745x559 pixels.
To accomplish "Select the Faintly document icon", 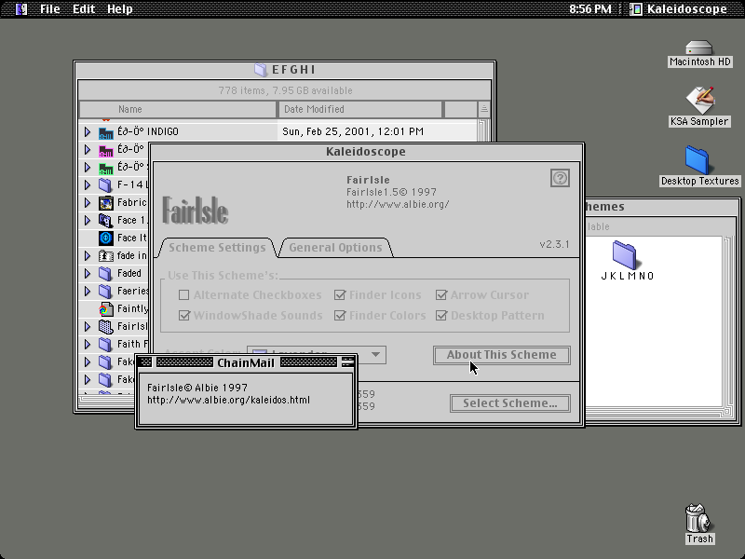I will (x=105, y=309).
